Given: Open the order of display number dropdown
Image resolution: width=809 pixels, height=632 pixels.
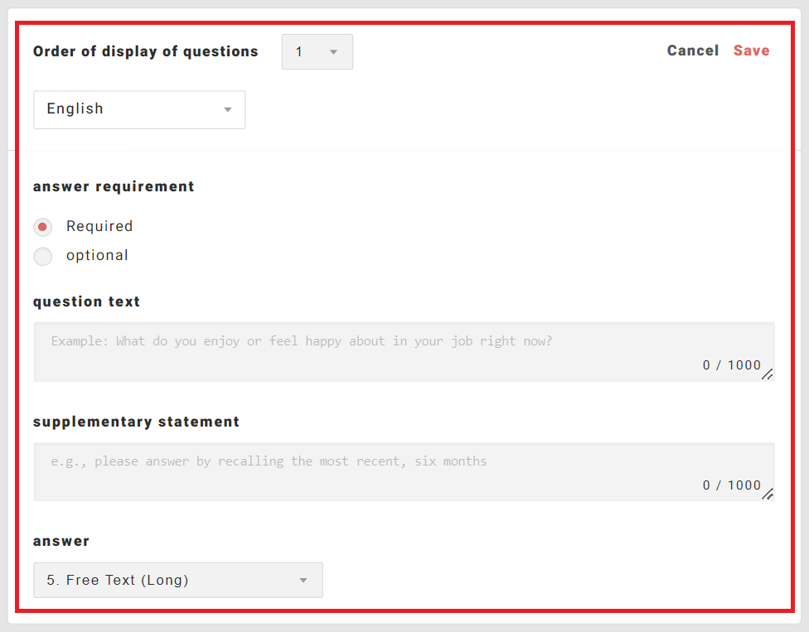Looking at the screenshot, I should tap(316, 51).
